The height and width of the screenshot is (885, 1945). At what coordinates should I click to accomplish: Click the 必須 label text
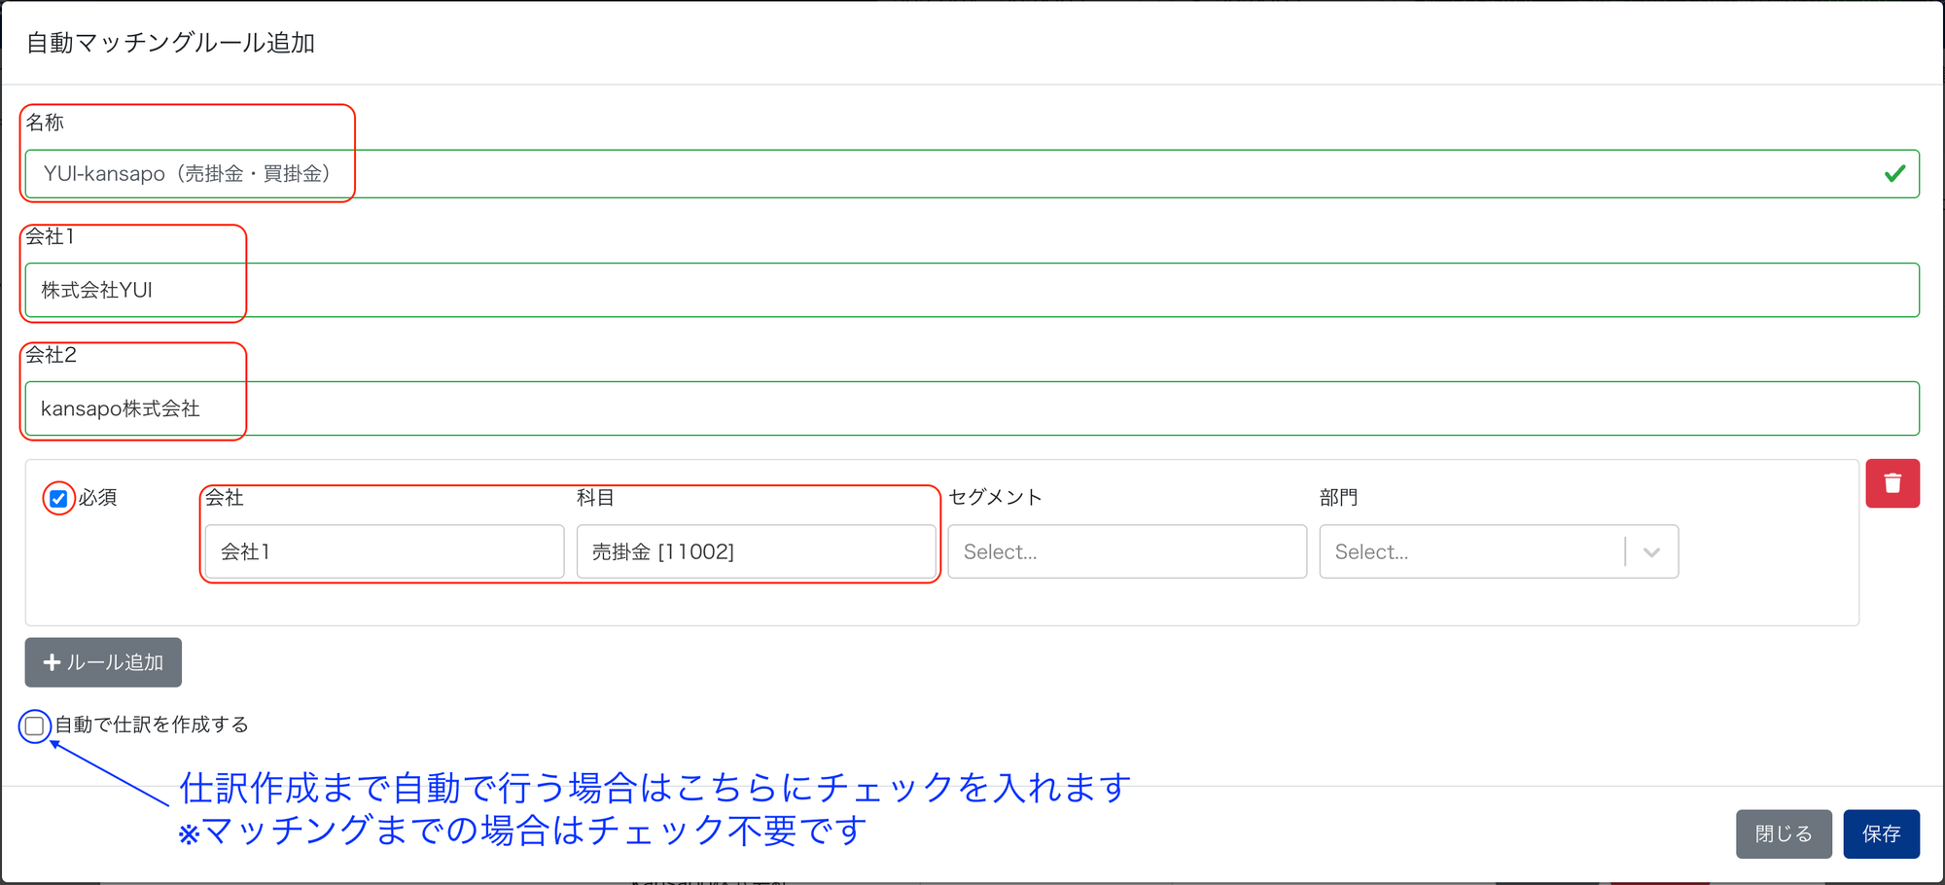pyautogui.click(x=97, y=498)
